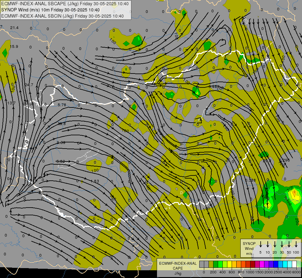302x278 pixels.
Task: Click the 0.360 value on the map
Action: click(28, 104)
